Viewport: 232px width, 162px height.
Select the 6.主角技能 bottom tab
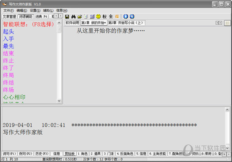[x=157, y=154]
